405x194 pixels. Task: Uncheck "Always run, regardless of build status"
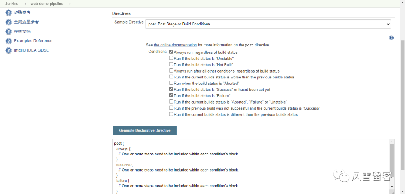171,52
